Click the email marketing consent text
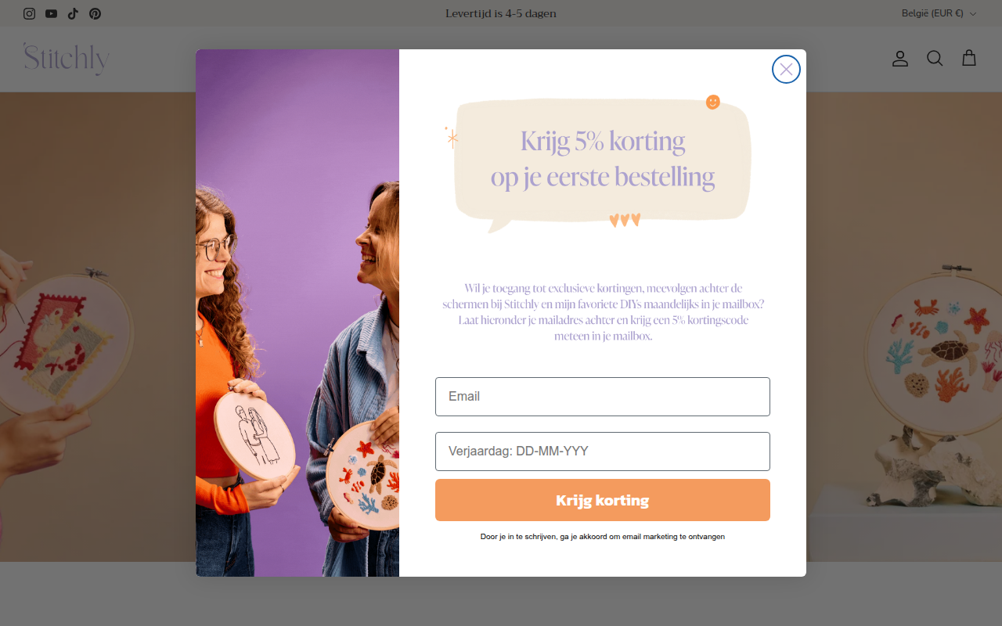 (603, 537)
